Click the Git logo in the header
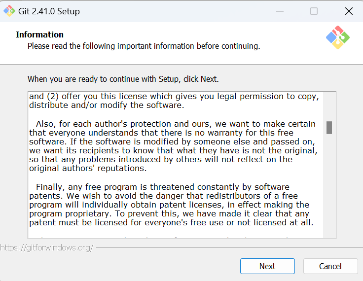 (x=338, y=37)
